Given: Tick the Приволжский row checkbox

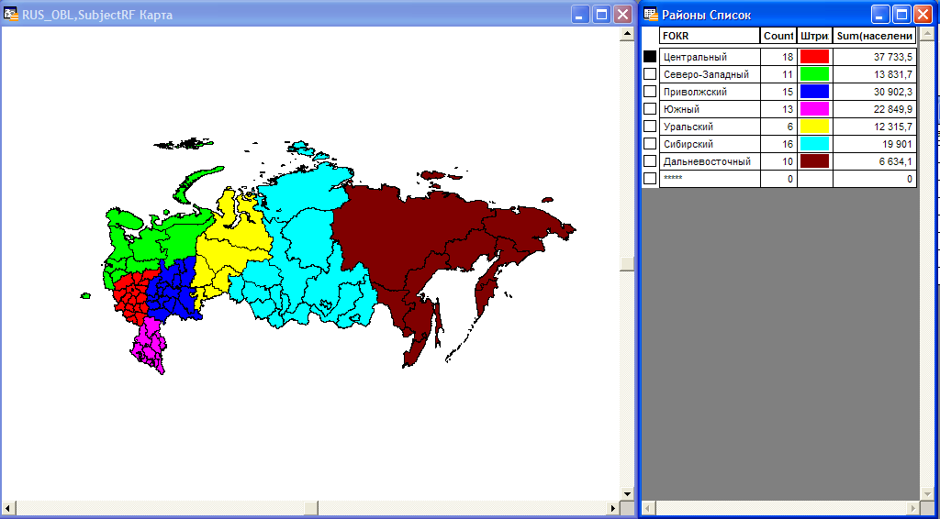Looking at the screenshot, I should tap(650, 92).
